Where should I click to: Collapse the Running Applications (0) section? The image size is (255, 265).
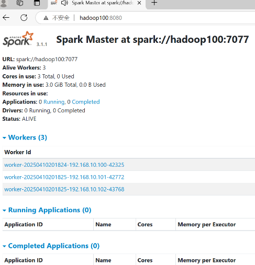coord(47,210)
